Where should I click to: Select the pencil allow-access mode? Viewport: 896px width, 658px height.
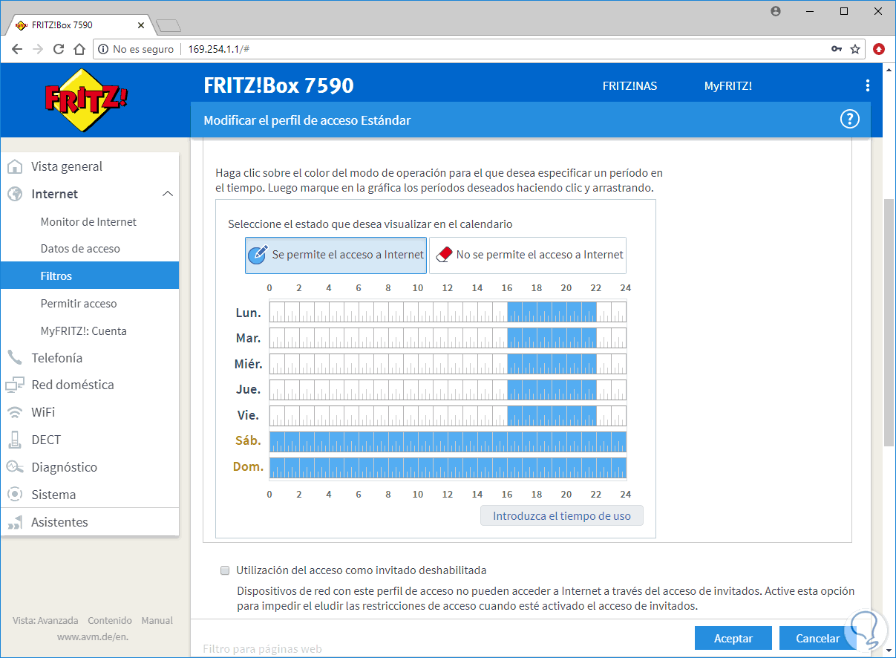(336, 255)
